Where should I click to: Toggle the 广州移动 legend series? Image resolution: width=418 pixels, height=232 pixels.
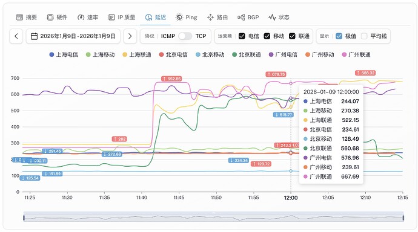319,55
